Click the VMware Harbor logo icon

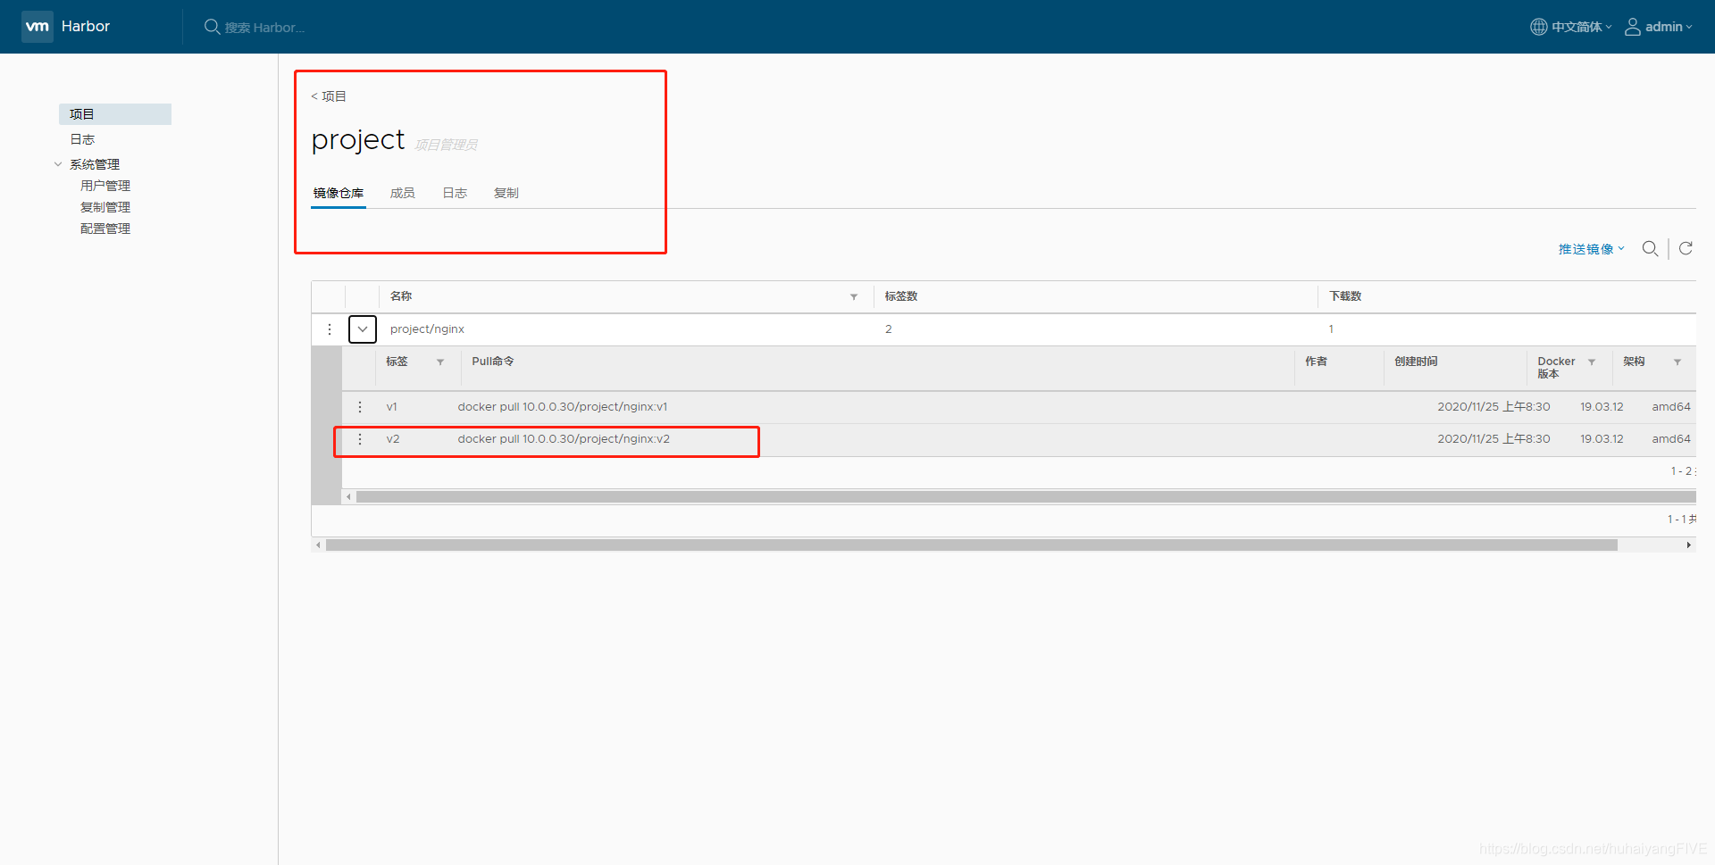pos(38,27)
